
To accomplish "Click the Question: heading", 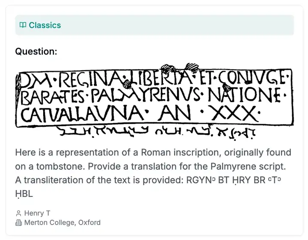I will (x=36, y=52).
